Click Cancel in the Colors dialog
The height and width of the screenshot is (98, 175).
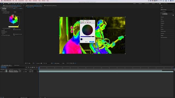86,42
